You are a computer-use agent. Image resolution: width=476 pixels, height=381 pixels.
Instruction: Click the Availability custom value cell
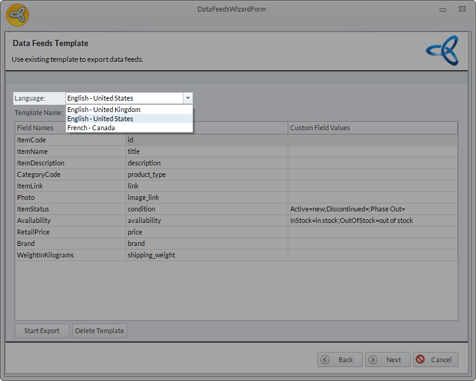pos(372,220)
